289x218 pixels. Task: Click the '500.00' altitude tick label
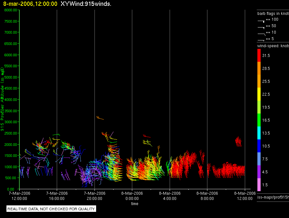click(x=11, y=178)
